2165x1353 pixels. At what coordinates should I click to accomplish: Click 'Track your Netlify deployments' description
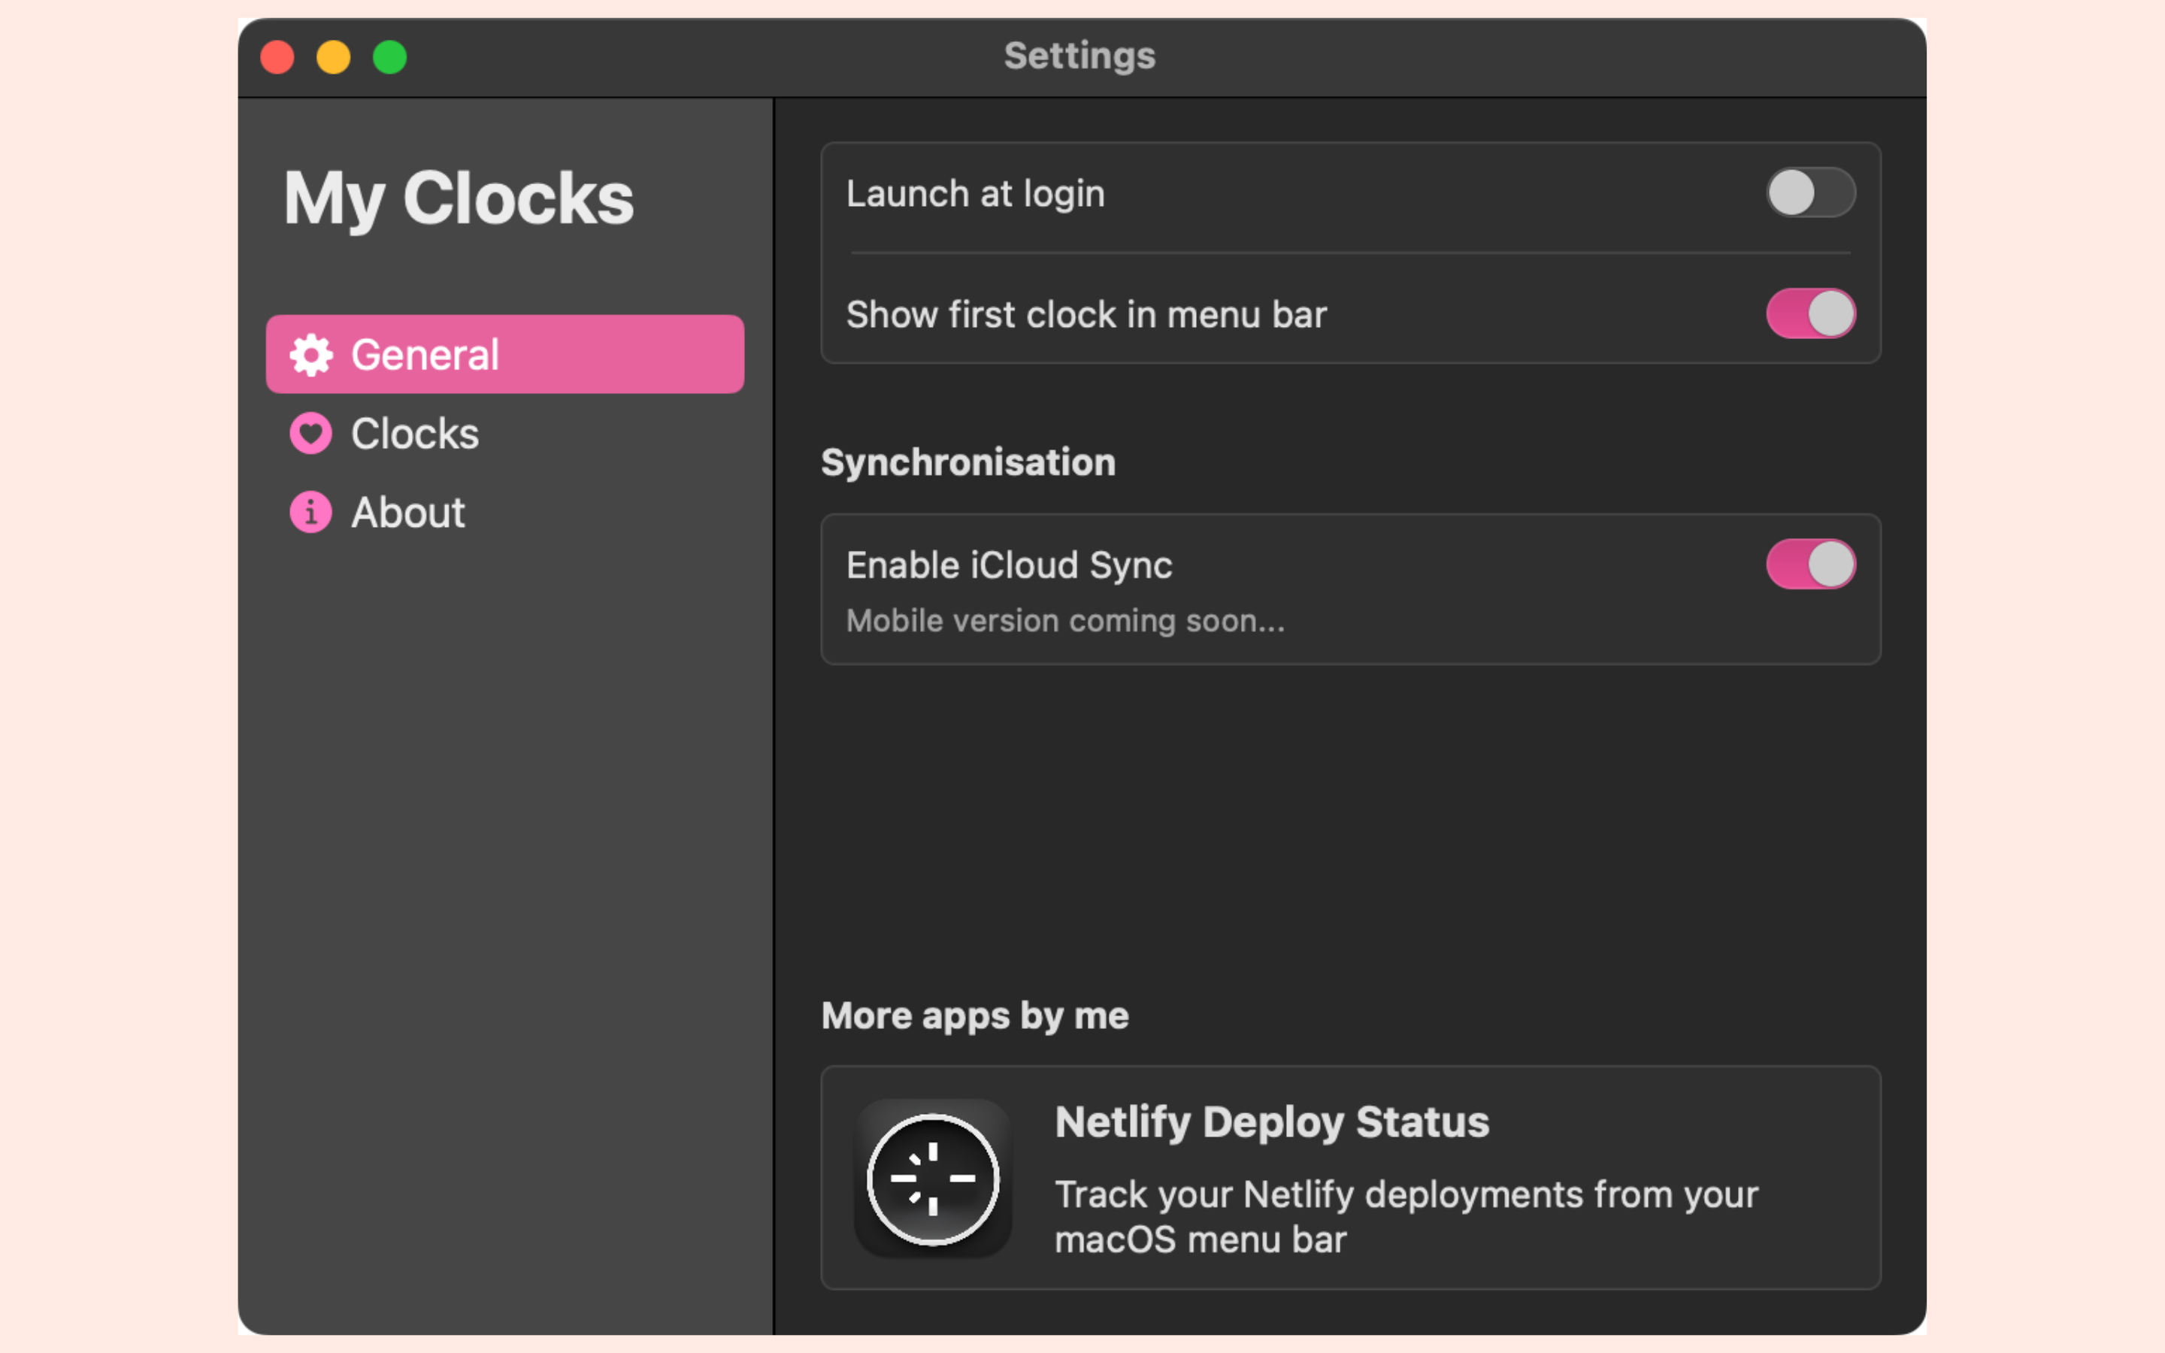pos(1406,1217)
